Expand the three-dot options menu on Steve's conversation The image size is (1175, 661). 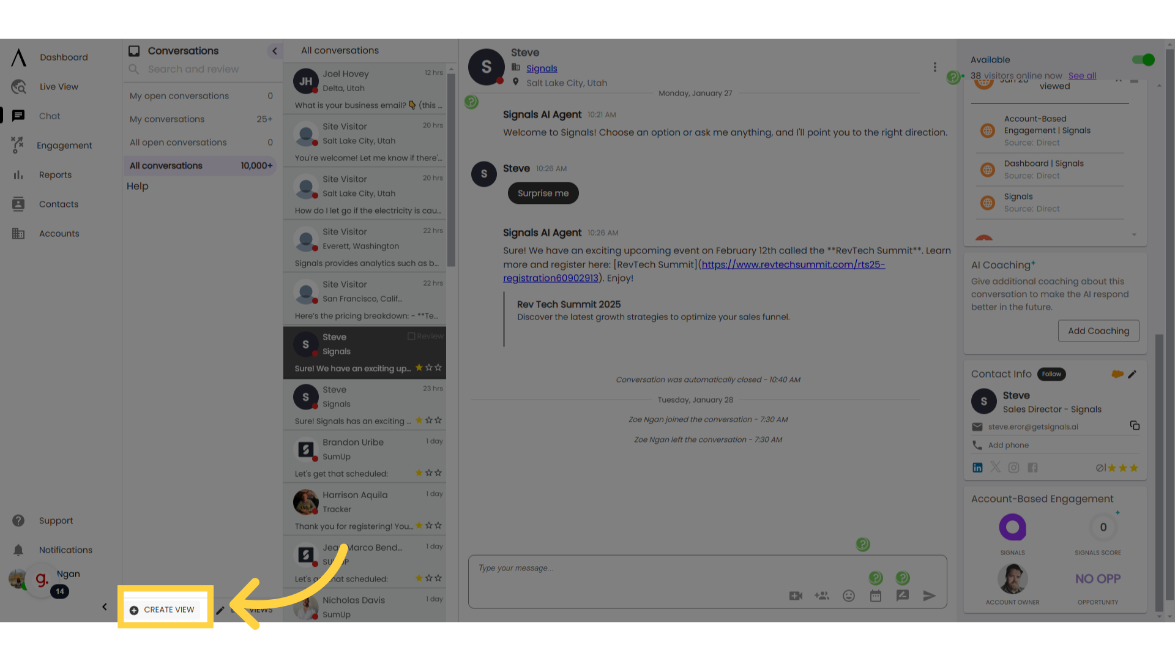pos(935,67)
